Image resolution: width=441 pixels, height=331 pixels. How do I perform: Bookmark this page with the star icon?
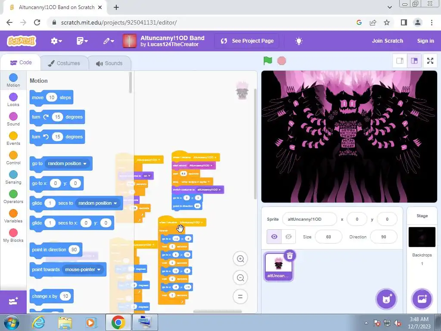click(387, 22)
